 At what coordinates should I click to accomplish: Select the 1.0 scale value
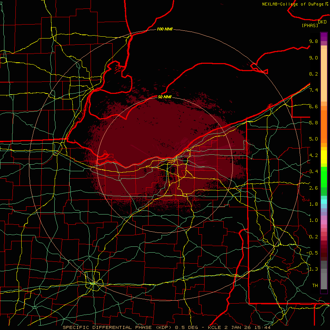(313, 220)
